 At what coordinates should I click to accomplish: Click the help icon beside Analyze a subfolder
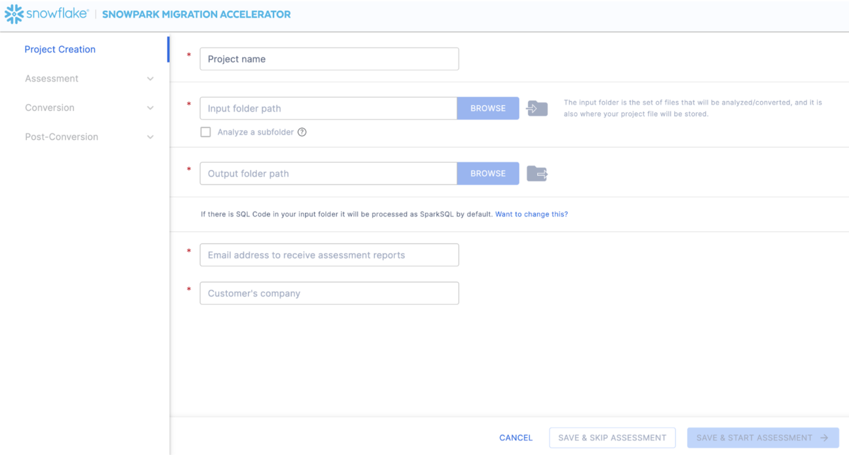coord(302,132)
